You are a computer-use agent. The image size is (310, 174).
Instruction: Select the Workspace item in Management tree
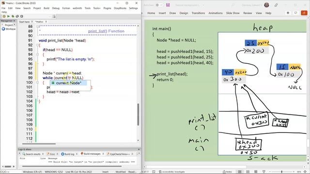tap(9, 29)
